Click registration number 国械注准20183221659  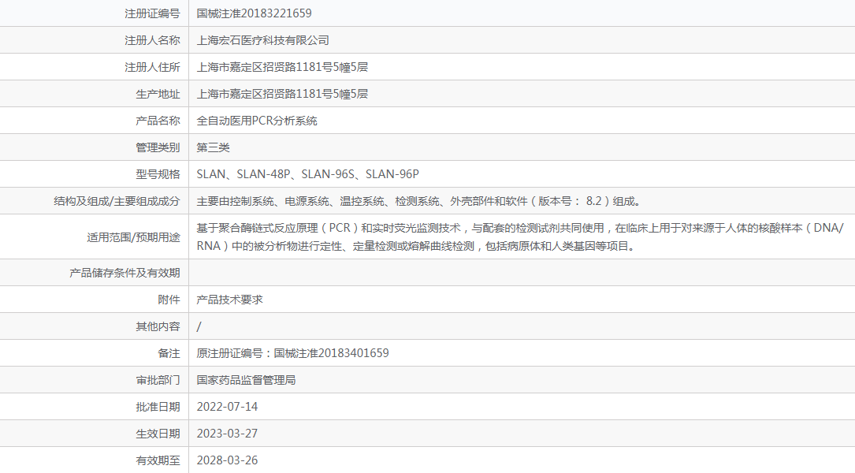click(x=254, y=13)
